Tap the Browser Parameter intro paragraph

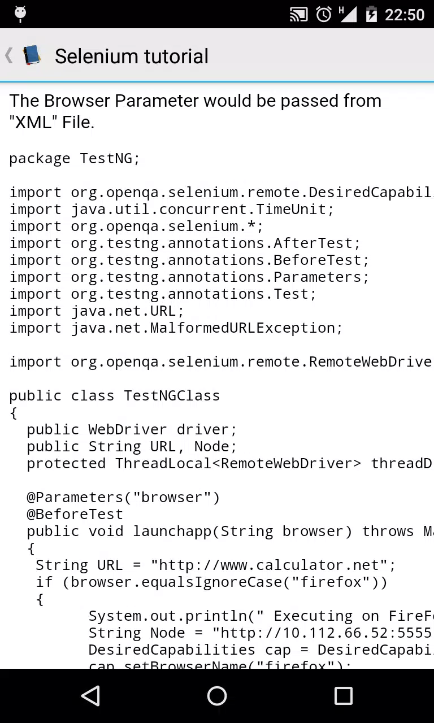click(196, 111)
